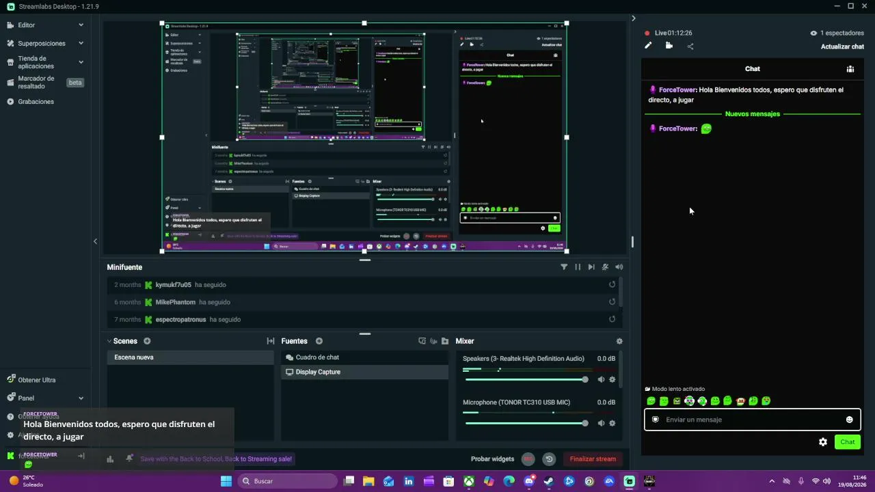End the stream with Finalizar stream
The image size is (875, 492).
pyautogui.click(x=593, y=459)
